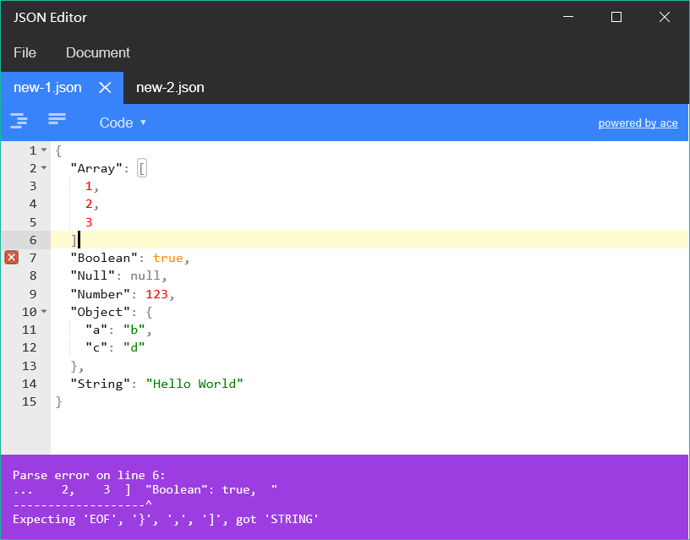Viewport: 690px width, 540px height.
Task: Click the true value on the Boolean line
Action: click(167, 258)
